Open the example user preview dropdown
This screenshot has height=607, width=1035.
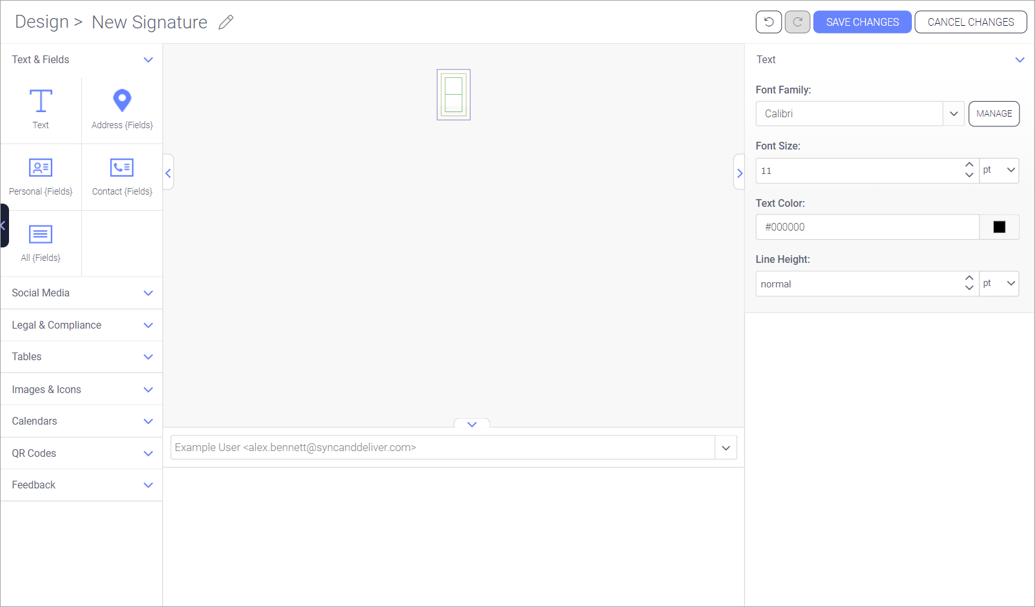726,448
